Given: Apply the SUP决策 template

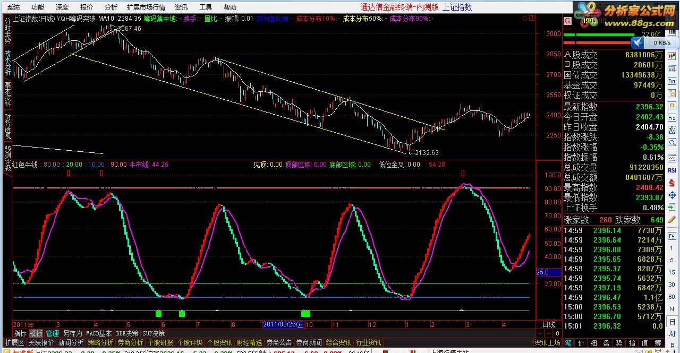Looking at the screenshot, I should 154,333.
